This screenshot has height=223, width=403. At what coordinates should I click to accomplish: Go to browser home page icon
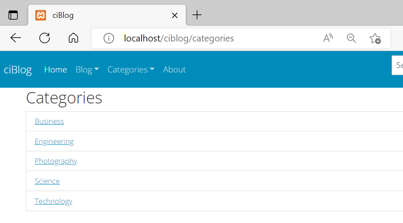(73, 38)
